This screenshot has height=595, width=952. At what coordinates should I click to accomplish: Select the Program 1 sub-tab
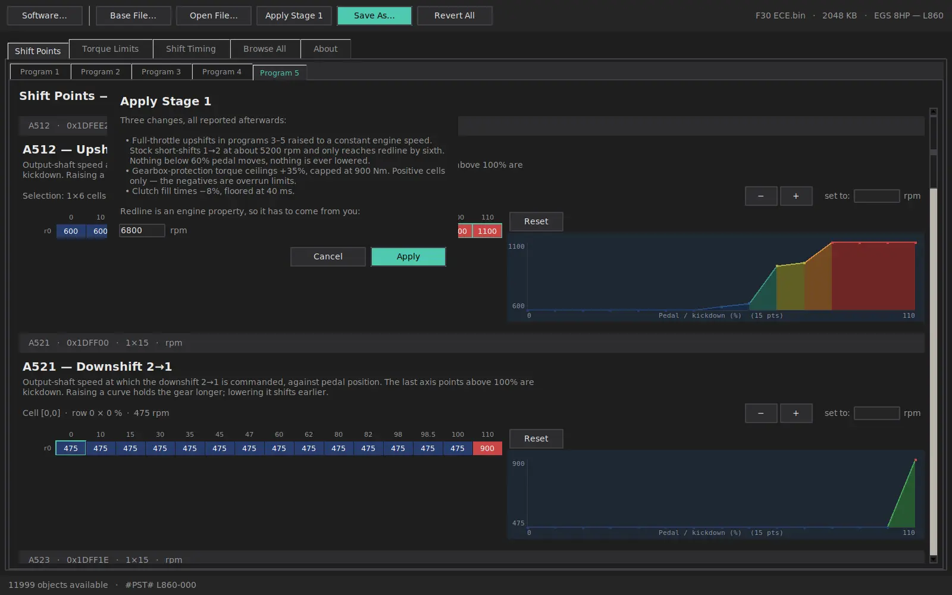pos(40,71)
